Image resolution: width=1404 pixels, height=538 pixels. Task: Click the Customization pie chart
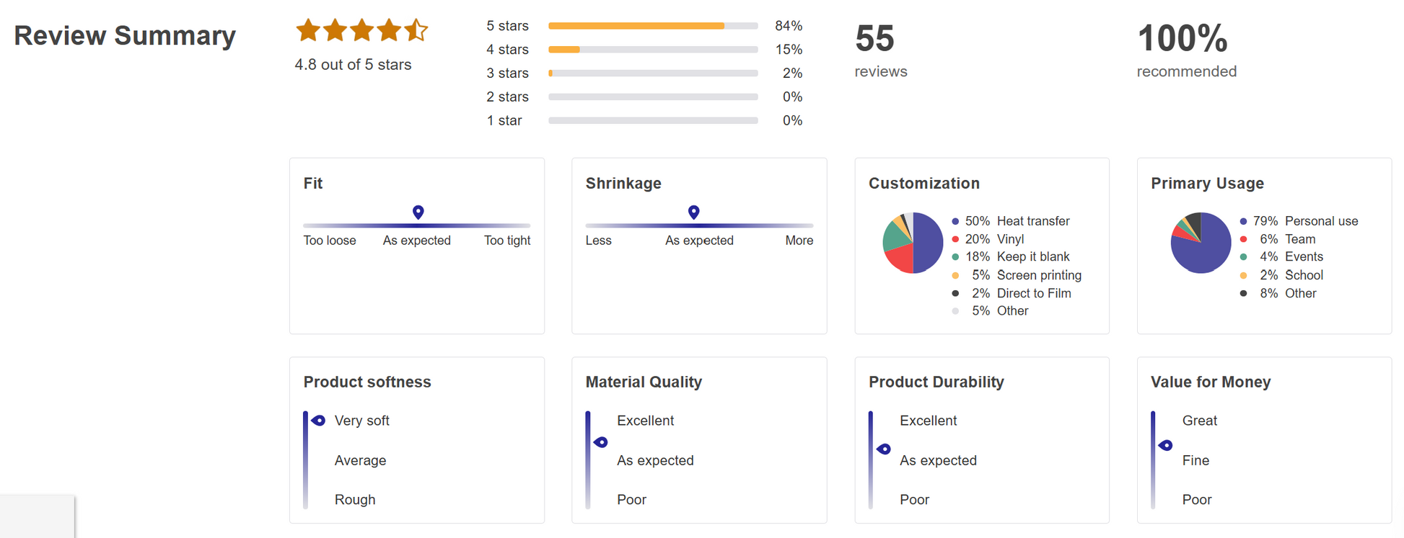[913, 243]
